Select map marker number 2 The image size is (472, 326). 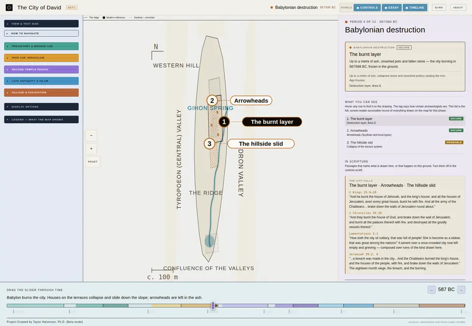point(212,100)
